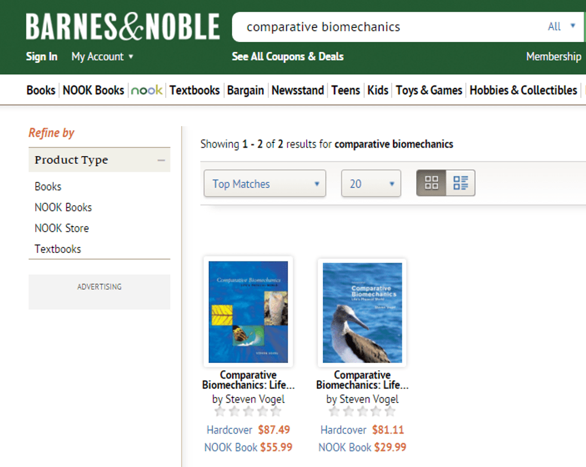Expand the My Account menu
Viewport: 586px width, 467px height.
pyautogui.click(x=102, y=57)
